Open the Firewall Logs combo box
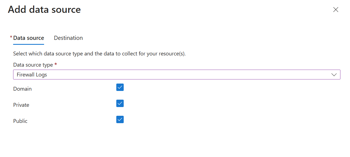This screenshot has width=350, height=157. click(x=177, y=75)
